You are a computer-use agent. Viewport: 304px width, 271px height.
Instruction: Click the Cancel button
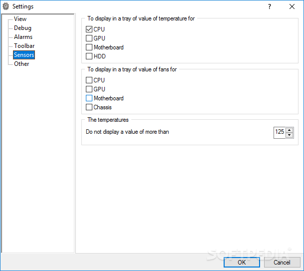282,262
